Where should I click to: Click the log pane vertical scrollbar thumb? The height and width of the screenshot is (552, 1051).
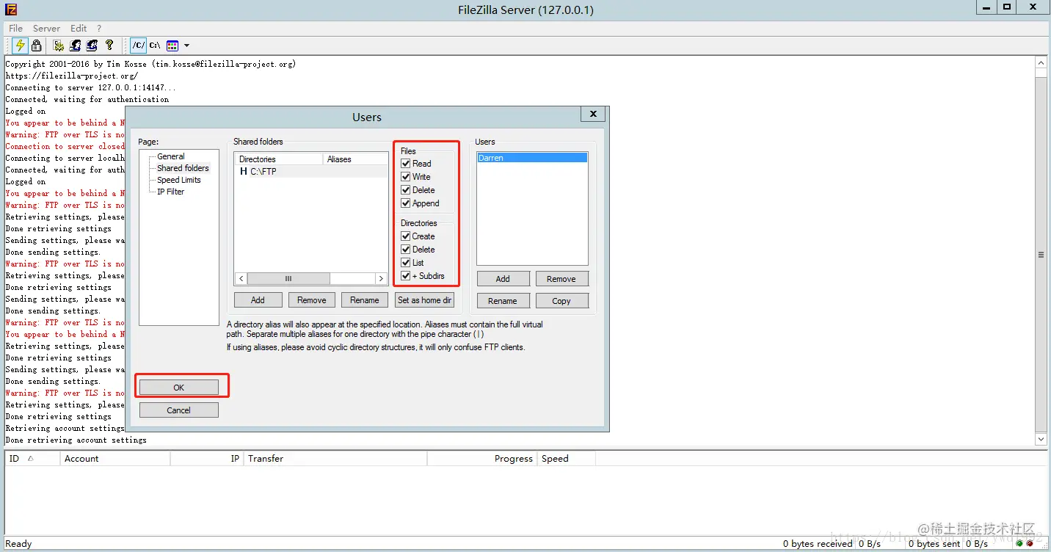(1041, 255)
